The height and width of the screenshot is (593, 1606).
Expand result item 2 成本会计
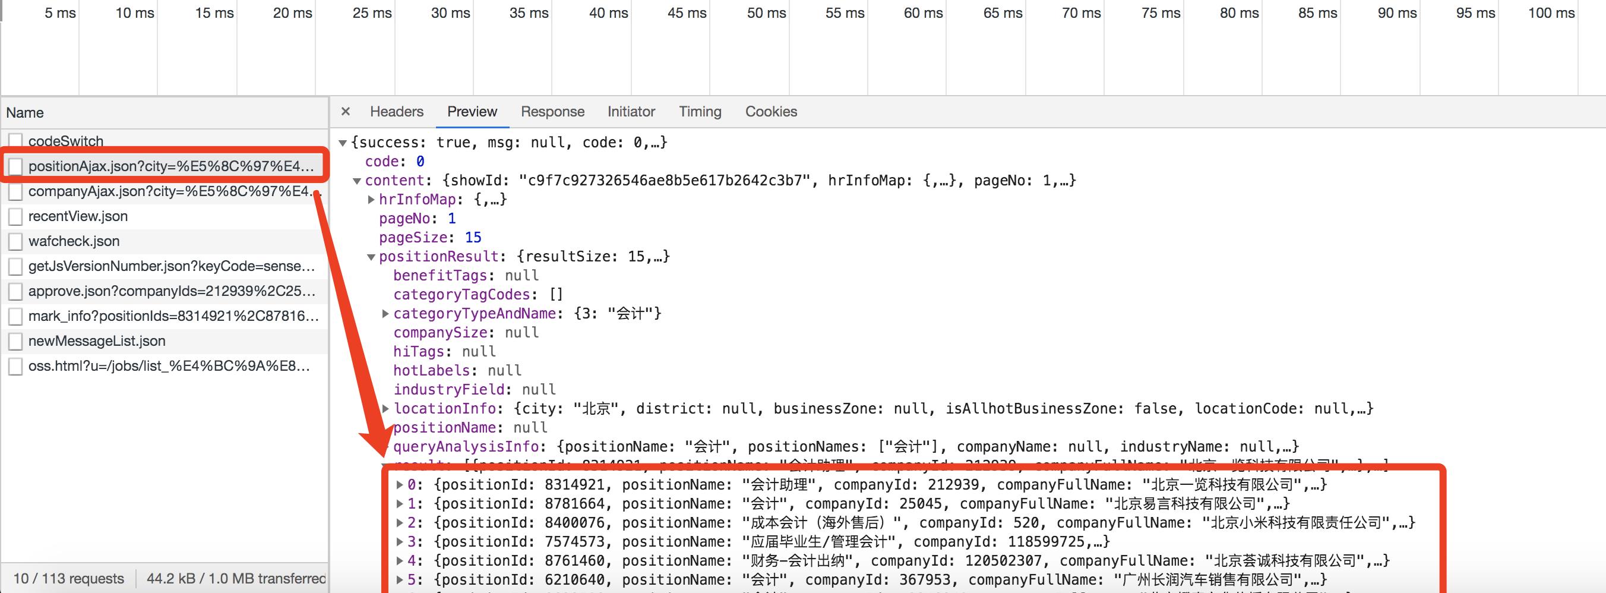click(x=400, y=522)
